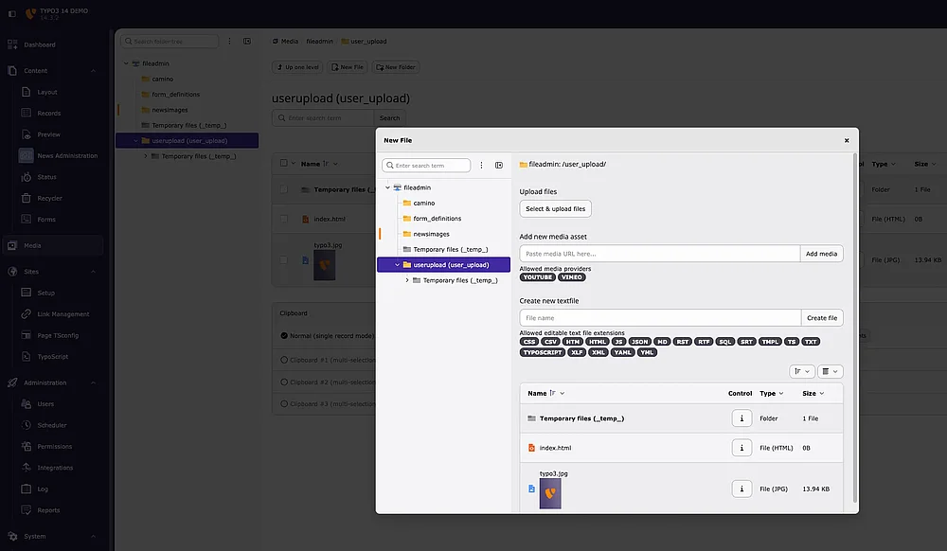Focus the File name input field
The width and height of the screenshot is (947, 551).
point(660,318)
